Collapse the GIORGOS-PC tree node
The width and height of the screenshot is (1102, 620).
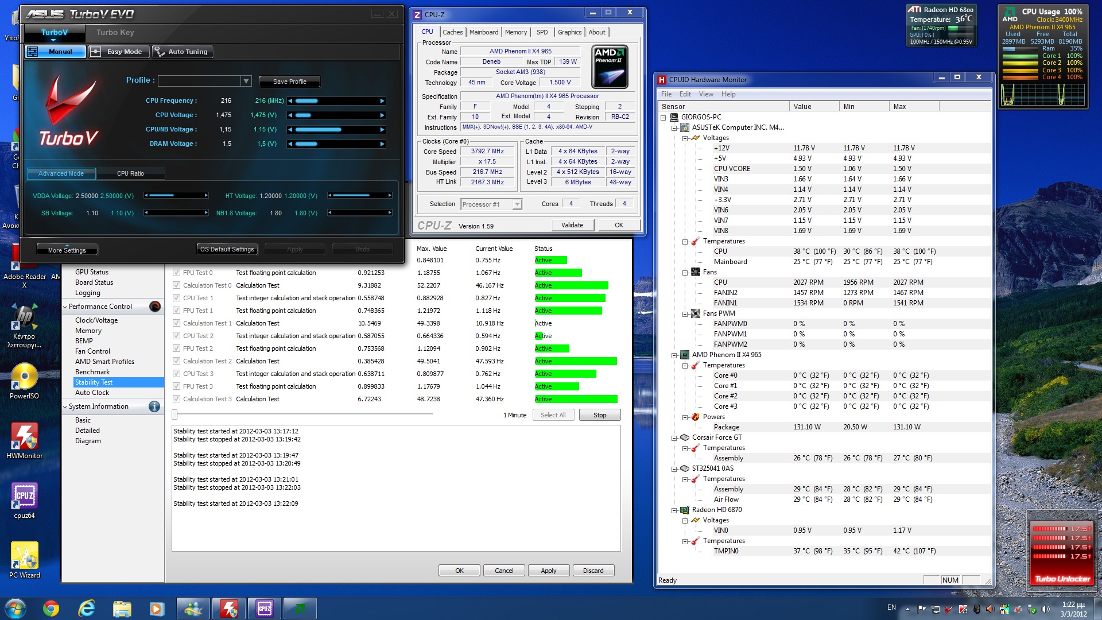click(663, 117)
